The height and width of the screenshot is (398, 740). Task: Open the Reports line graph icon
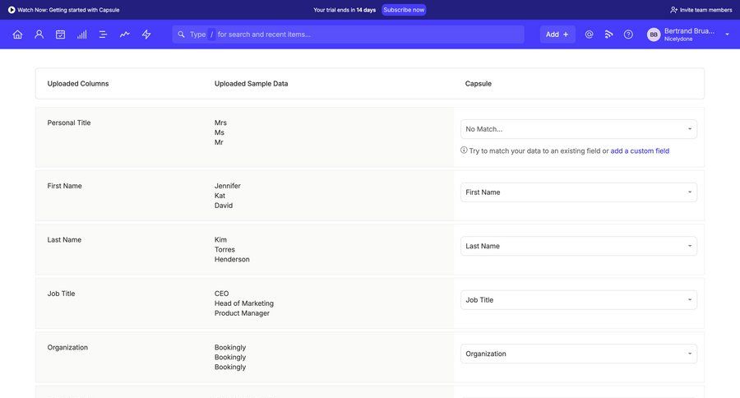point(124,35)
